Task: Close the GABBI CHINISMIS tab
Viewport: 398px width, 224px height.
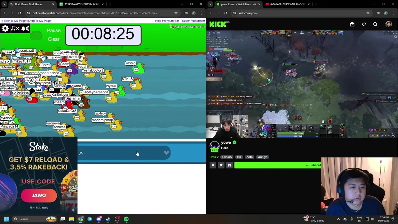Action: point(308,4)
